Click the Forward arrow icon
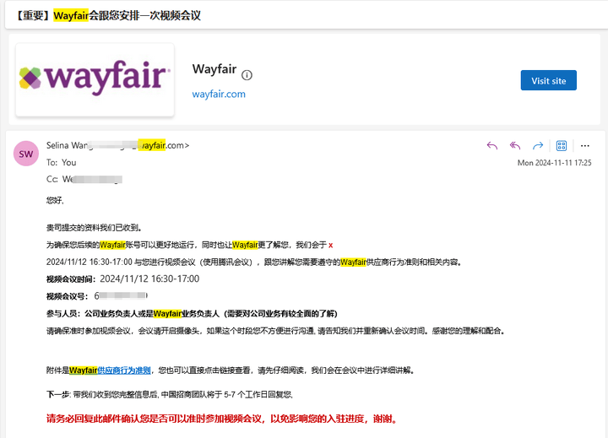Viewport: 608px width, 438px height. (x=538, y=146)
